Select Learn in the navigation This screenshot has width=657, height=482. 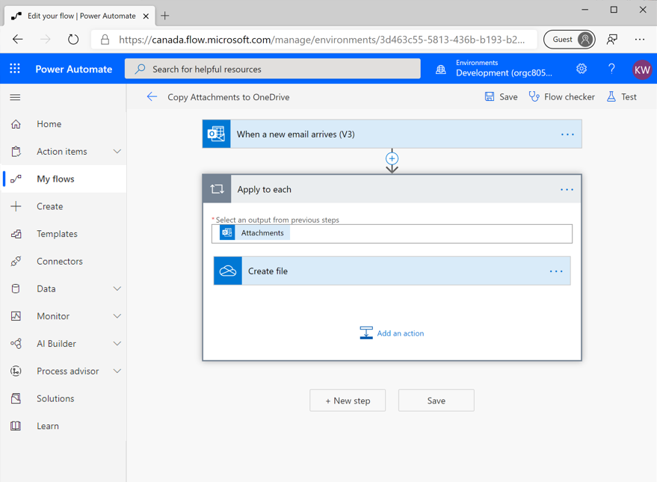[48, 426]
